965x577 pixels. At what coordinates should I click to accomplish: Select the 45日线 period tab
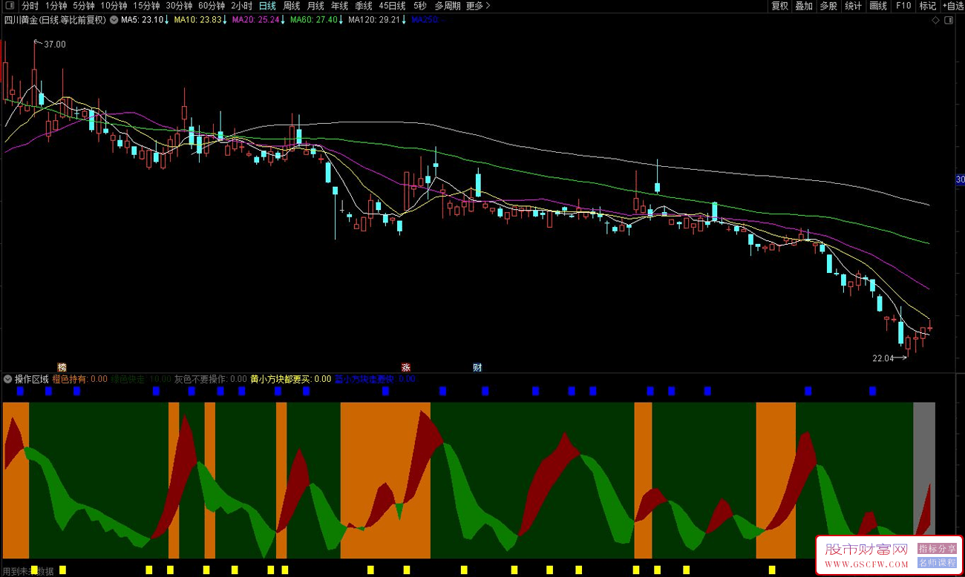[x=392, y=6]
